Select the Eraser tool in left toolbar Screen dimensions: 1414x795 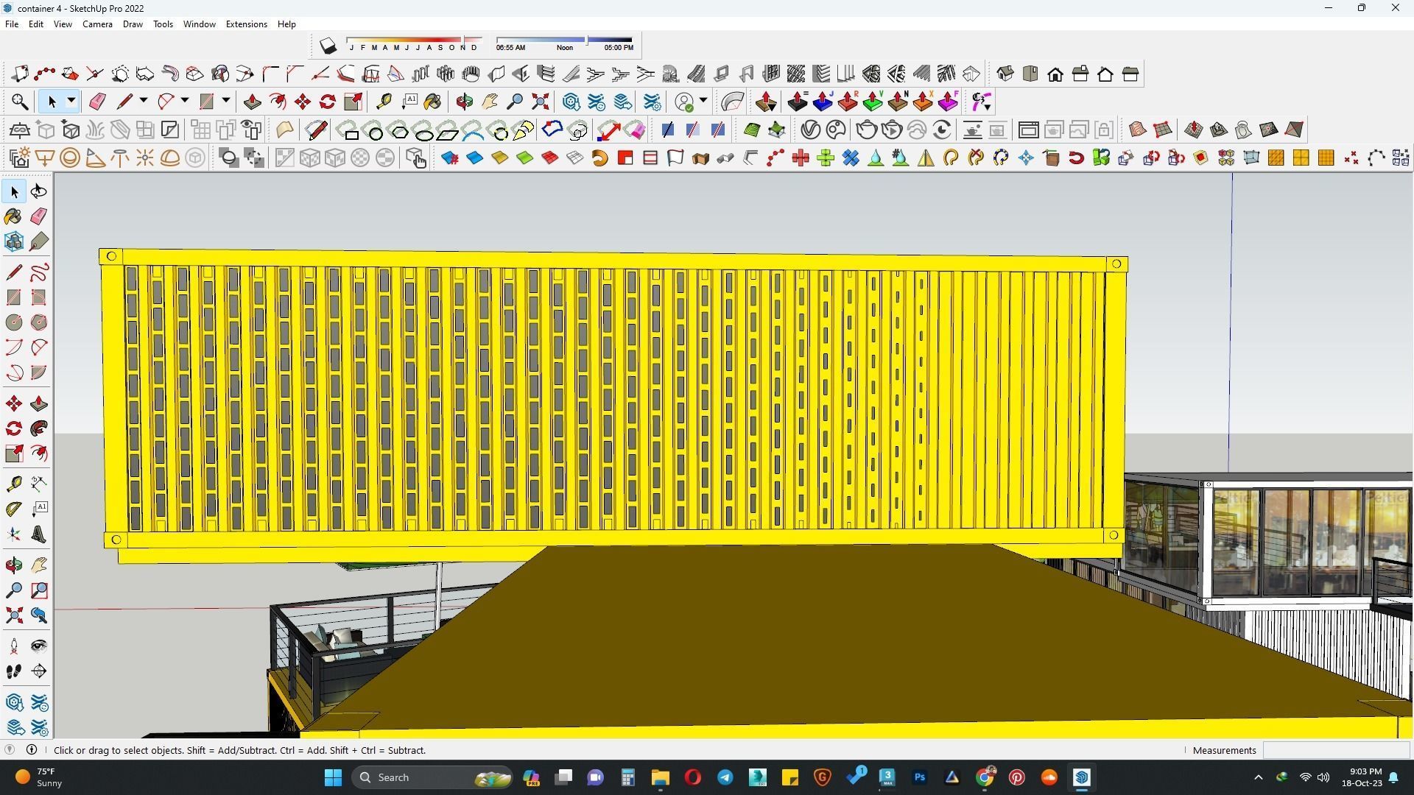[x=39, y=216]
